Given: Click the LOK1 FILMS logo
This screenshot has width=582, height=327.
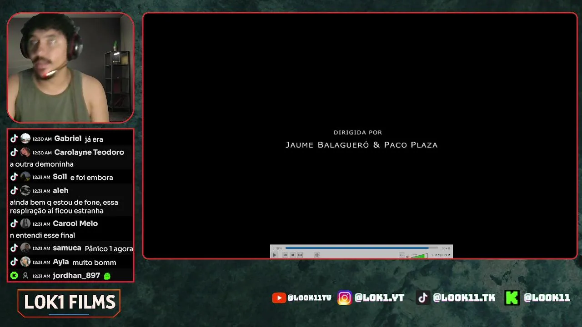Looking at the screenshot, I should (69, 303).
